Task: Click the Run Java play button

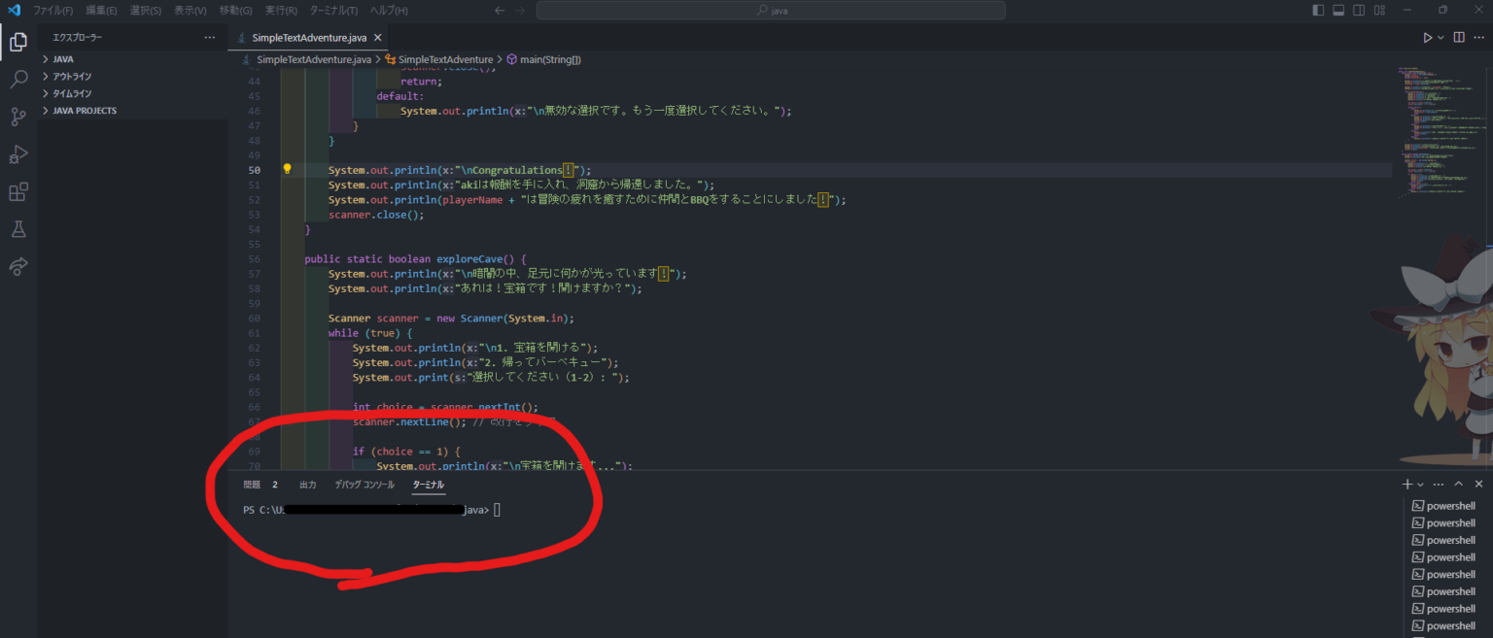Action: tap(1427, 38)
